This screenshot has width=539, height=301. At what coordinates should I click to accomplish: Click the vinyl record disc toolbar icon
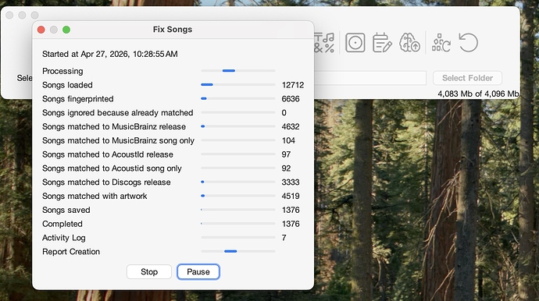(355, 43)
